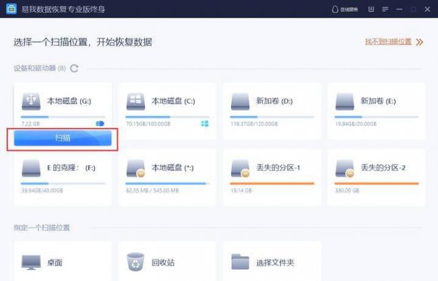This screenshot has width=438, height=281.
Task: Click the 7.22 GB size text
Action: pyautogui.click(x=31, y=124)
